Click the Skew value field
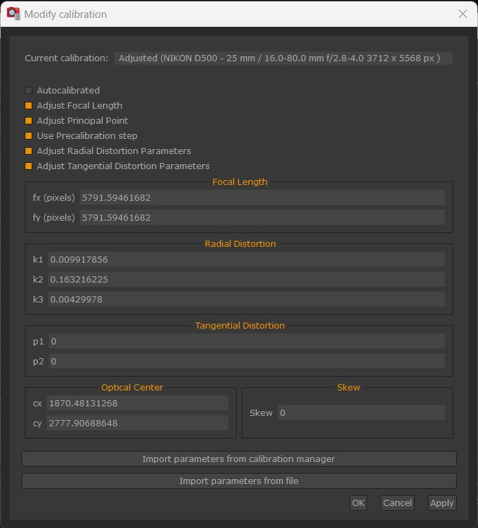The width and height of the screenshot is (478, 528). coord(361,412)
